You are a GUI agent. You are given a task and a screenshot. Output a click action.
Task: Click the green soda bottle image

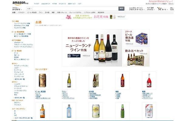pos(122,111)
